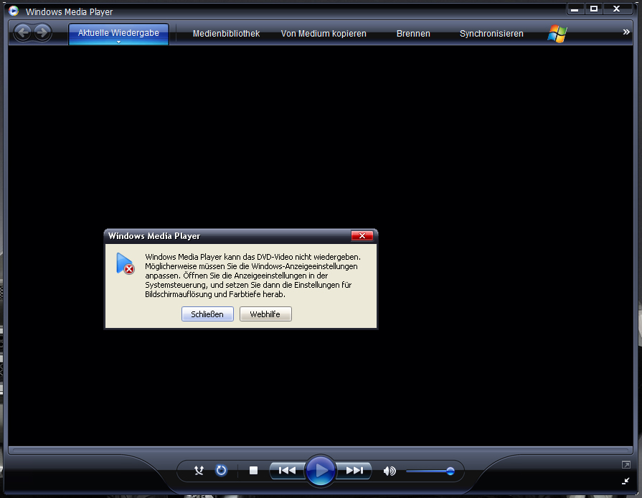Select the Brennen tab
The image size is (642, 498).
413,34
